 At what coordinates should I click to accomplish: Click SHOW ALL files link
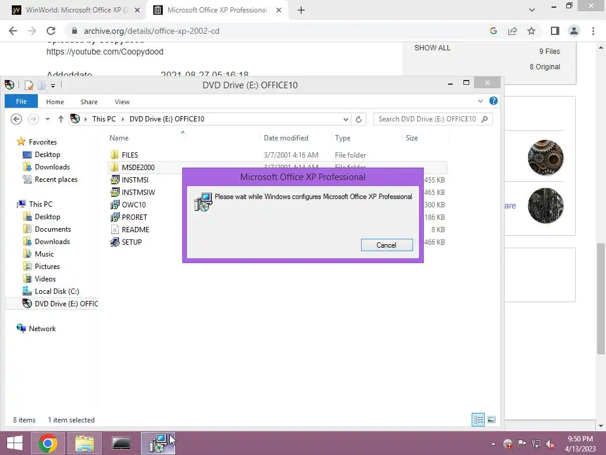(x=432, y=48)
